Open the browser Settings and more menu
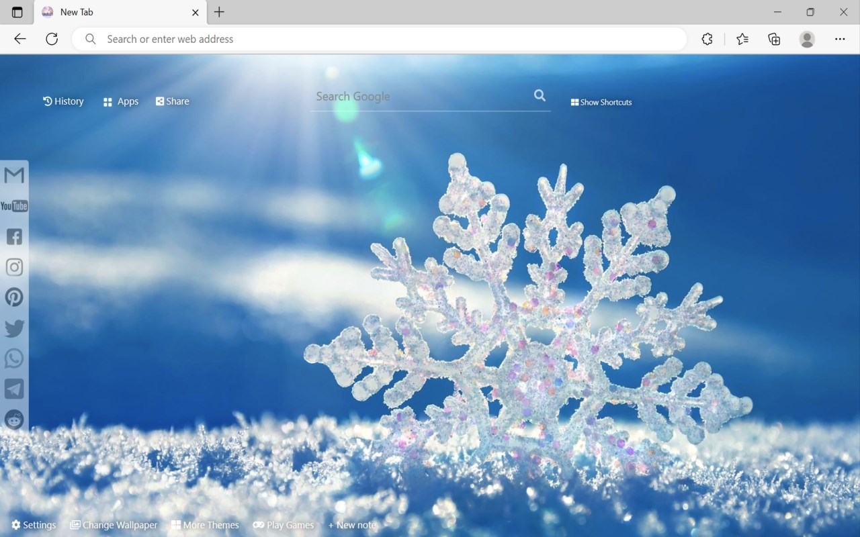860x537 pixels. [840, 39]
